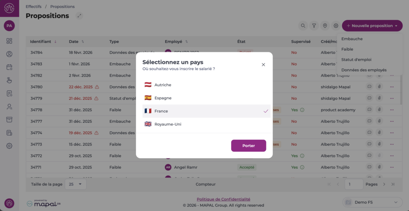409x211 pixels.
Task: Choose Statut d'emploi menu entry
Action: [356, 59]
